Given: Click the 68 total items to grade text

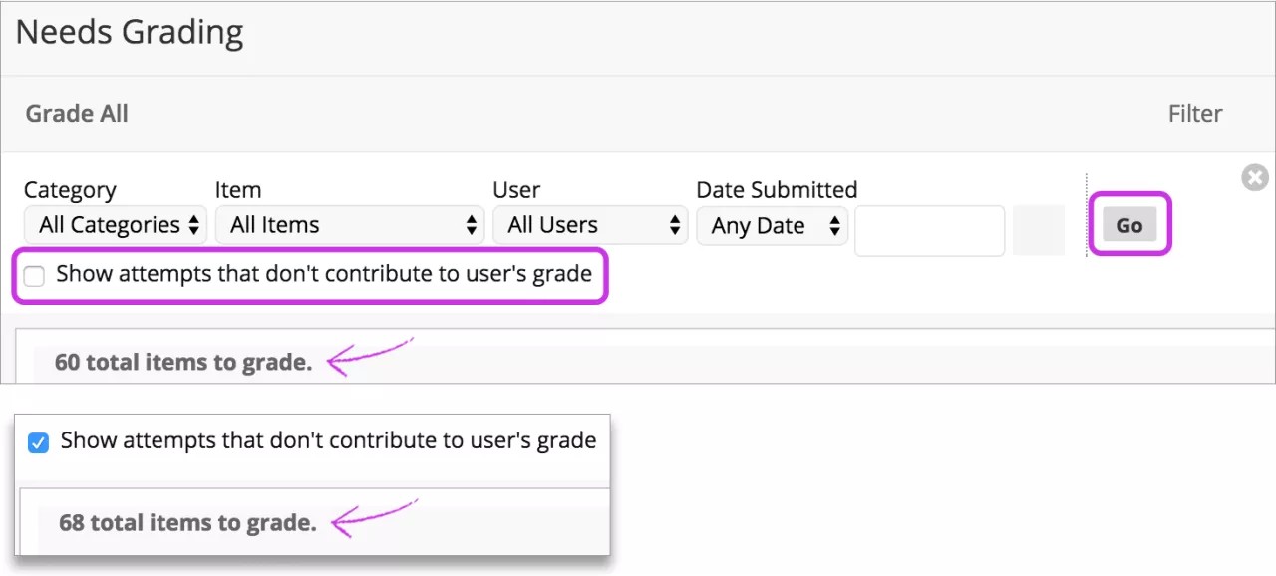Looking at the screenshot, I should (x=186, y=522).
